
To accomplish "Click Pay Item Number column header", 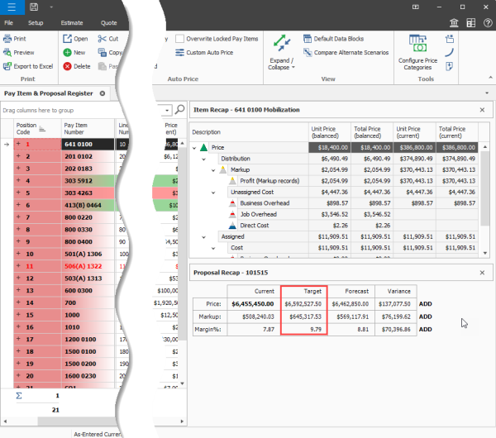I will (x=88, y=129).
